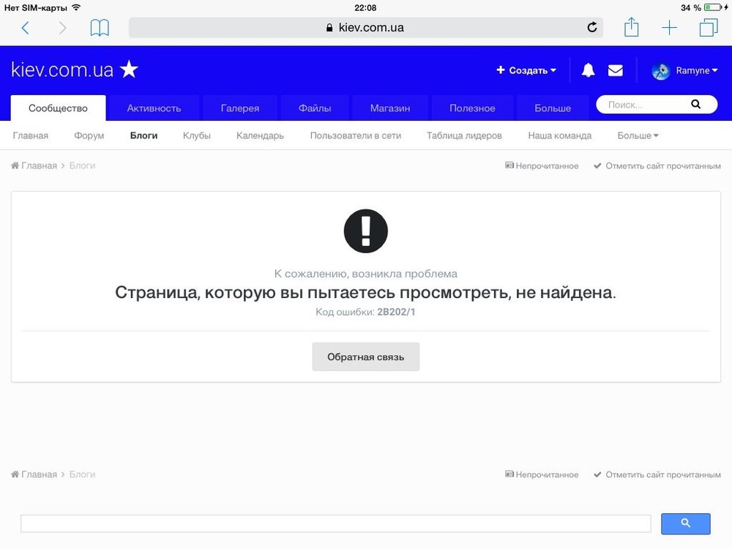Open the Создать dropdown
Screen dimensions: 732x549
[526, 70]
